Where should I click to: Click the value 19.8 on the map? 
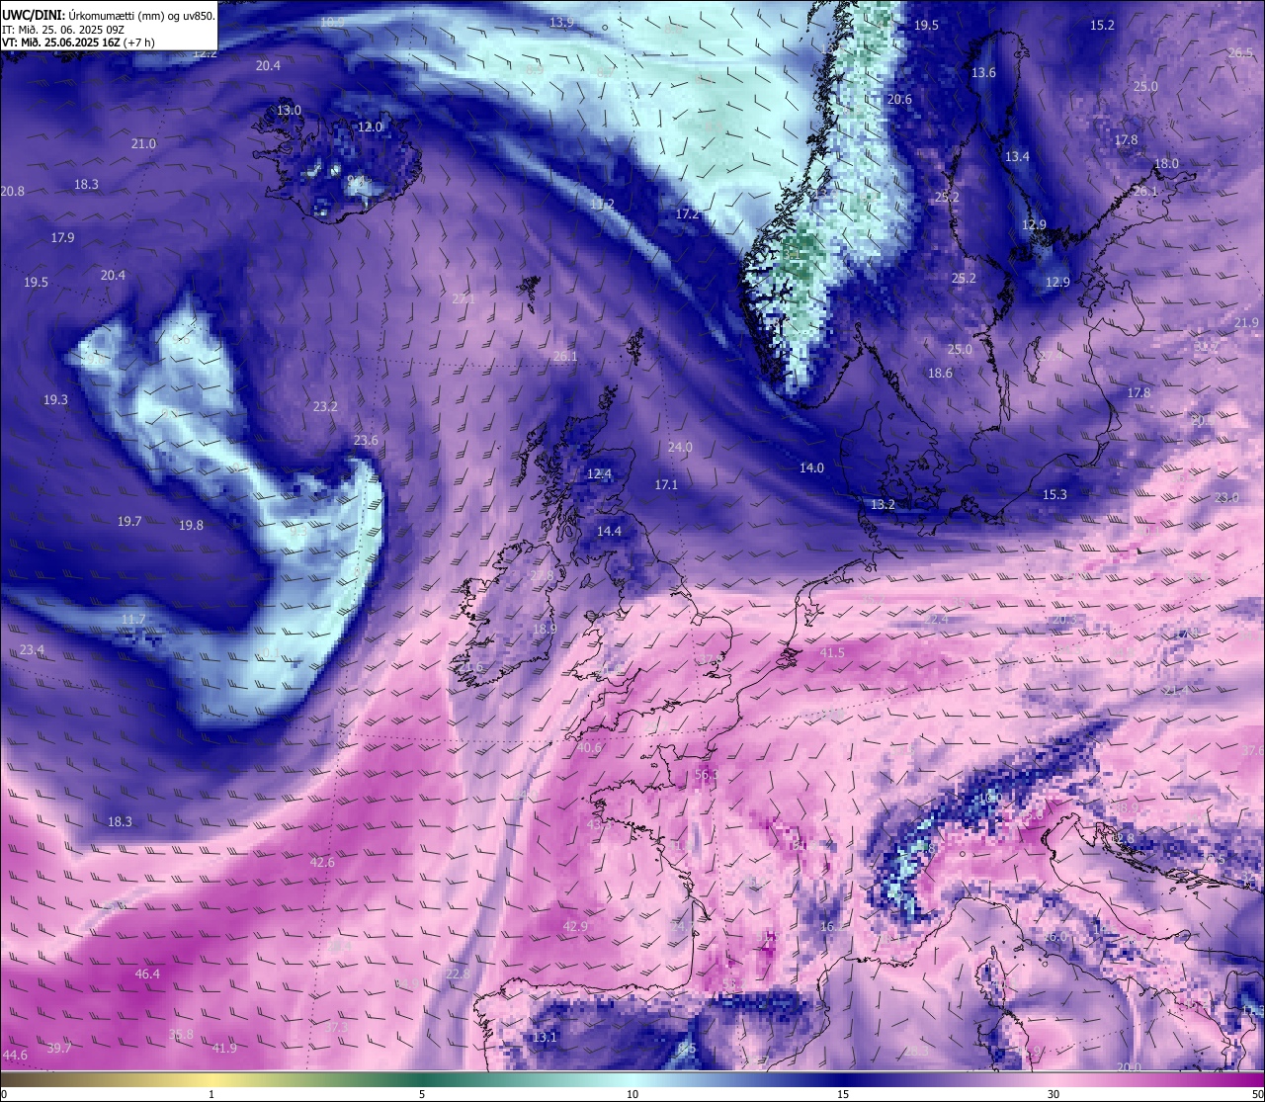(x=191, y=526)
